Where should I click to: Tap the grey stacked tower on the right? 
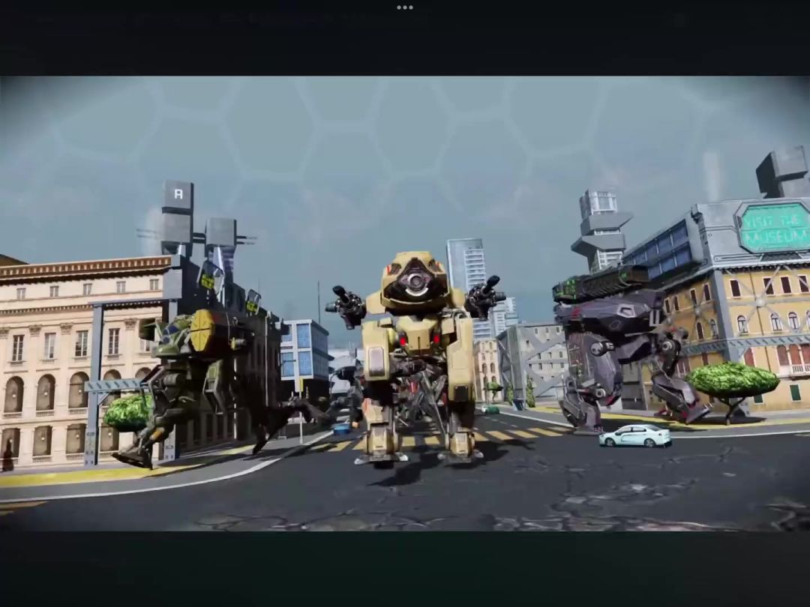pos(600,231)
